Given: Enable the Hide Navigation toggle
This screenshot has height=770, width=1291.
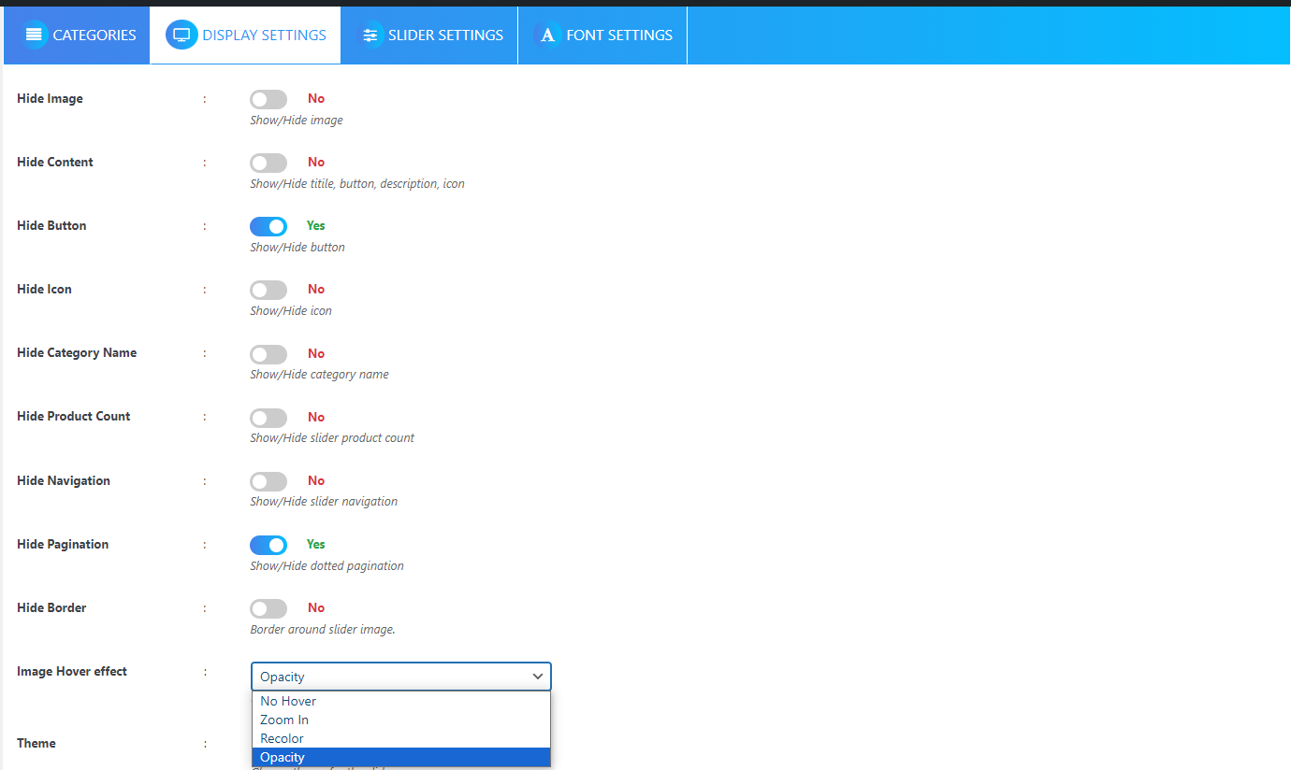Looking at the screenshot, I should pos(268,481).
